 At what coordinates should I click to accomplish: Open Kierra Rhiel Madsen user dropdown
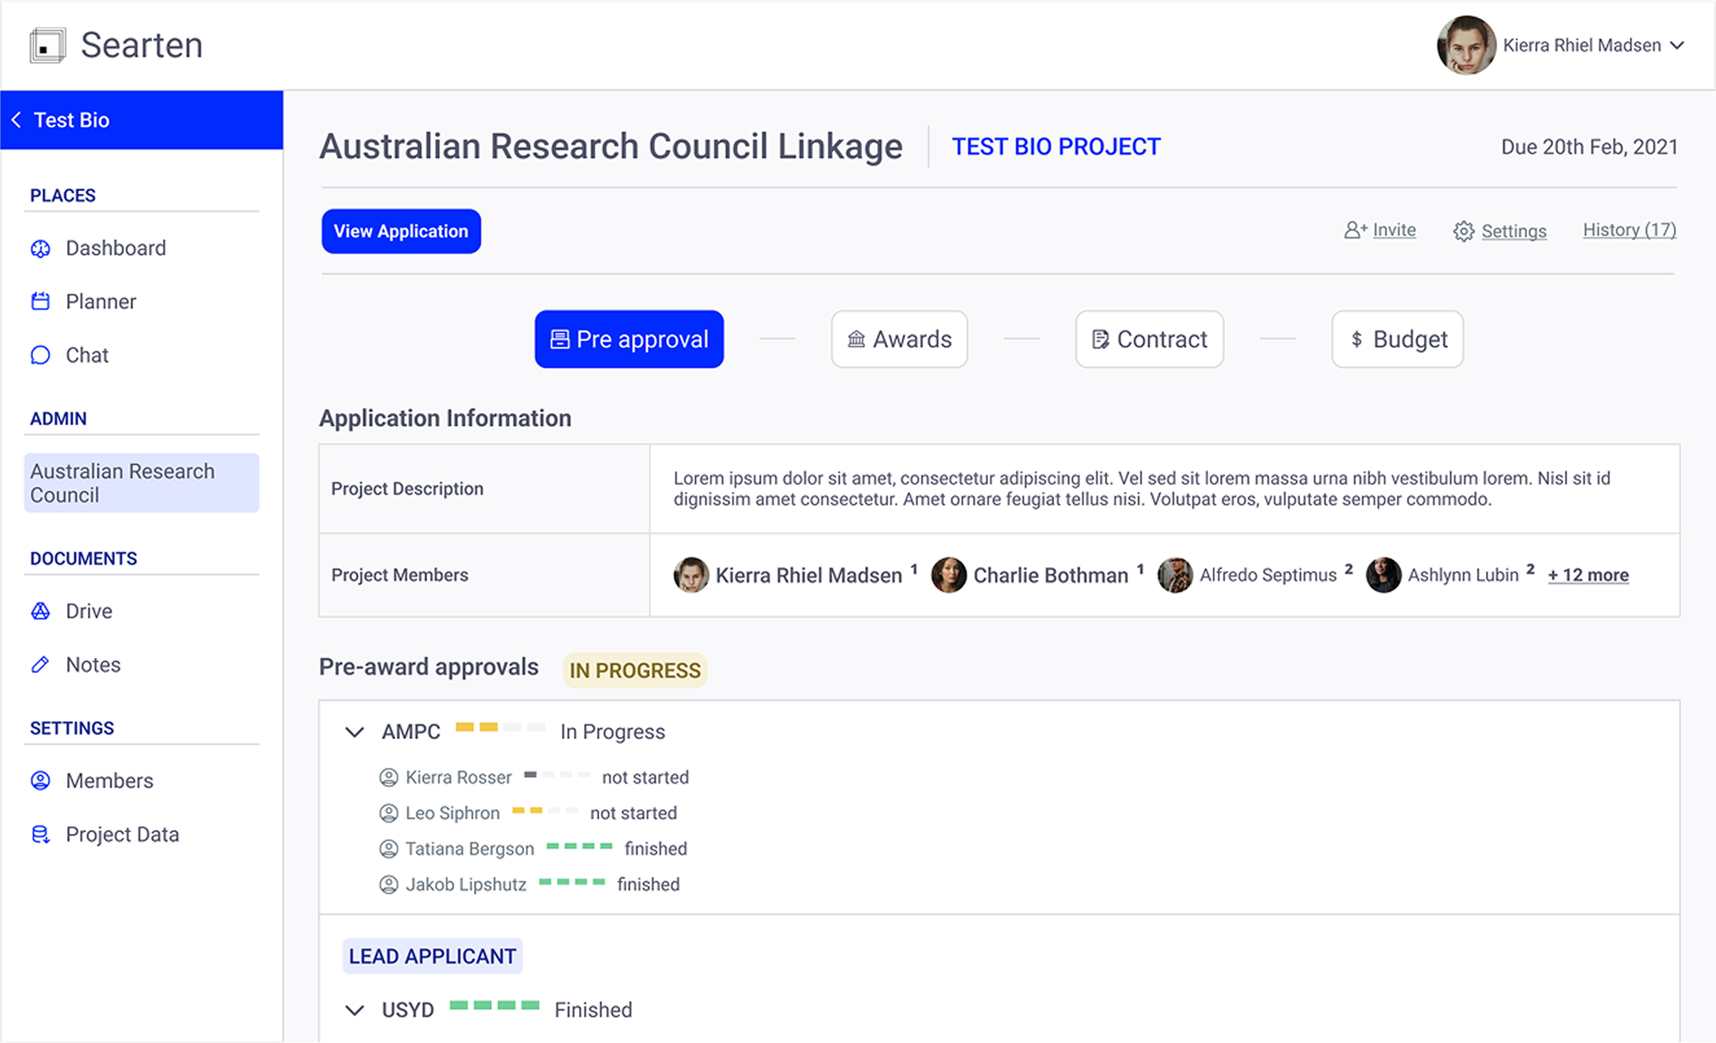click(x=1677, y=46)
